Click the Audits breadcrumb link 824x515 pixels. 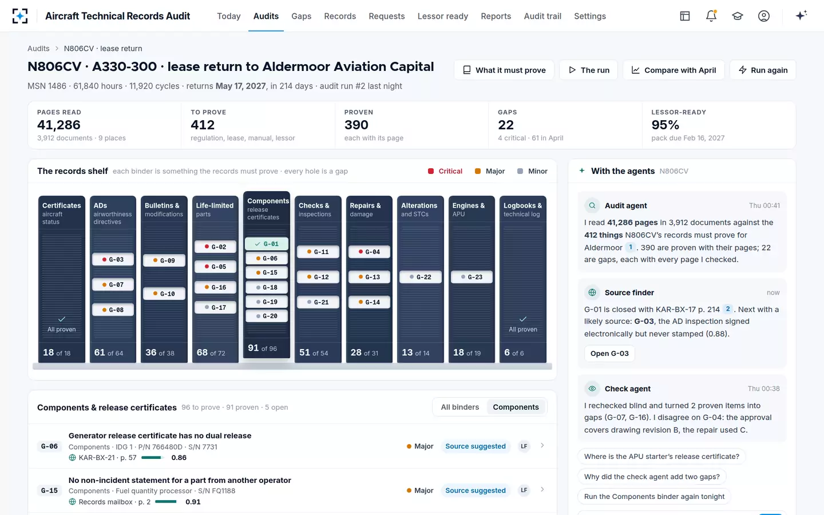[38, 49]
